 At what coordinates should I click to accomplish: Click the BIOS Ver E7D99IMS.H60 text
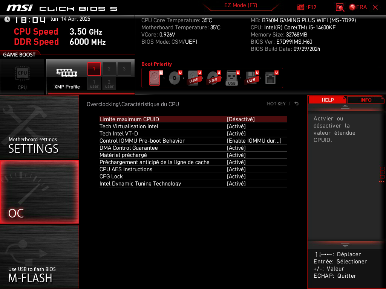281,42
